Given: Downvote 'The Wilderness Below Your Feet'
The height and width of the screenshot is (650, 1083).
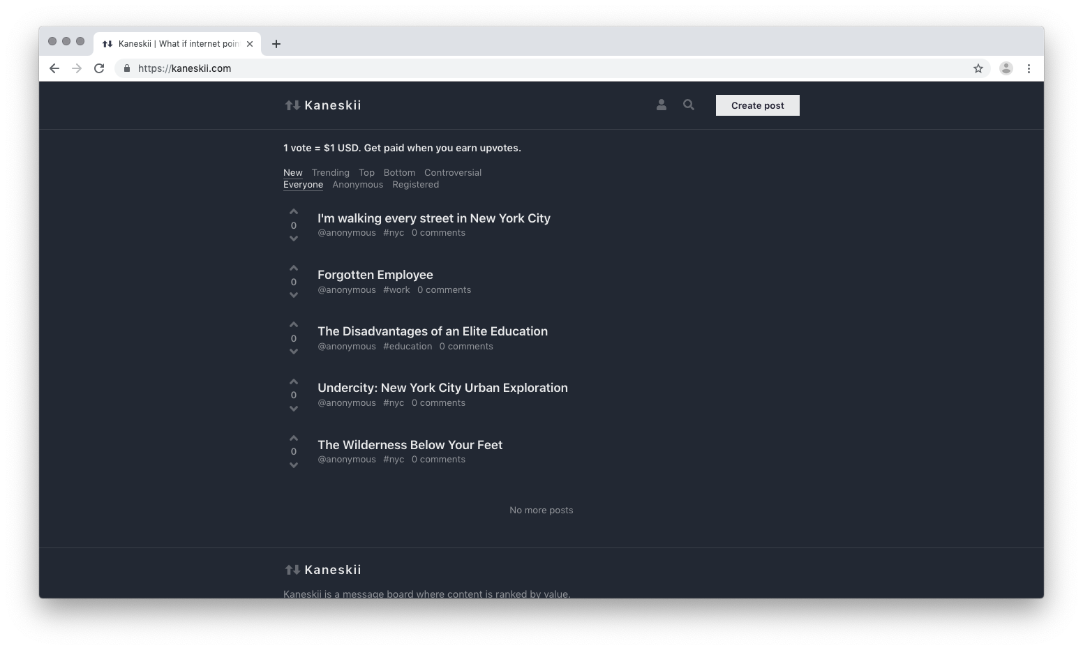Looking at the screenshot, I should point(293,464).
